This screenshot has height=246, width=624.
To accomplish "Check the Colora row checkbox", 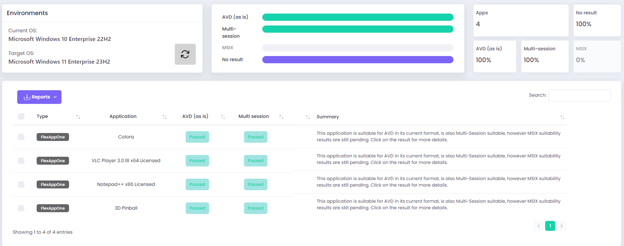I will [x=21, y=137].
